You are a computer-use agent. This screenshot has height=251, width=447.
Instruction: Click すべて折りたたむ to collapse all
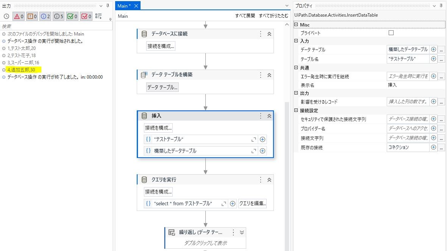[274, 16]
